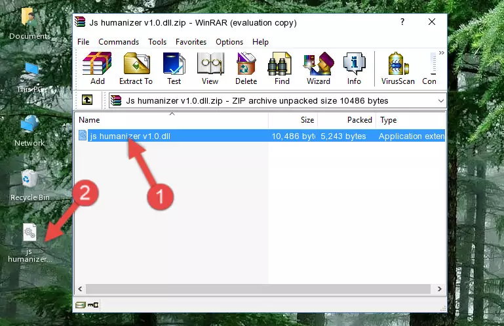Image resolution: width=504 pixels, height=326 pixels.
Task: Open the Tools menu
Action: pyautogui.click(x=157, y=42)
